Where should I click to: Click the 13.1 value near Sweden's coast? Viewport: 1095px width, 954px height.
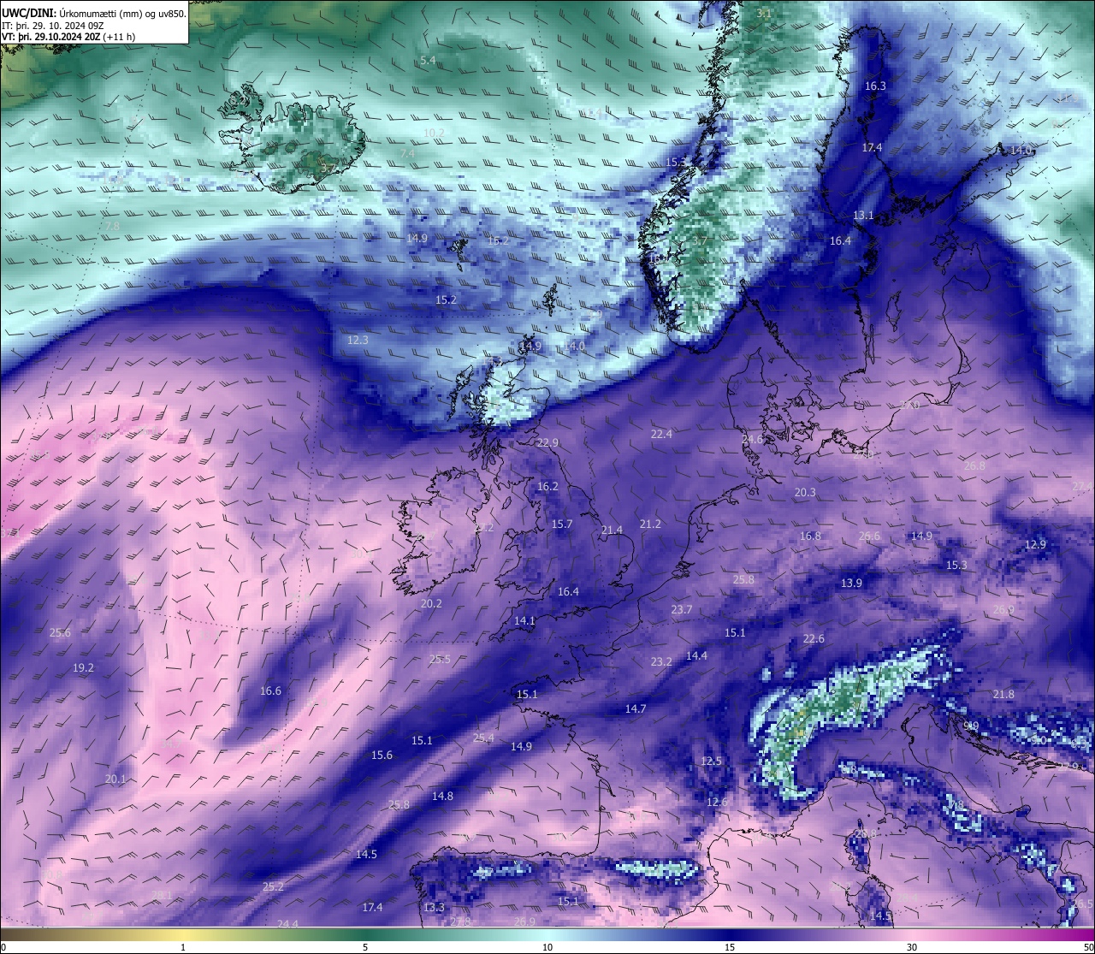pyautogui.click(x=863, y=216)
